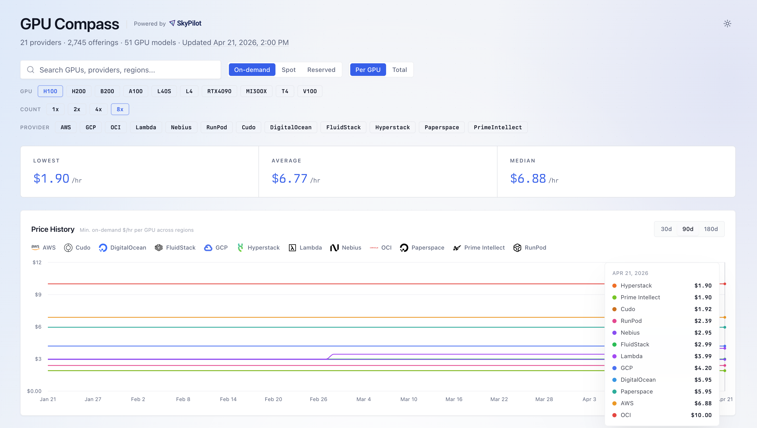Image resolution: width=757 pixels, height=428 pixels.
Task: Switch pricing view to Total
Action: (399, 70)
